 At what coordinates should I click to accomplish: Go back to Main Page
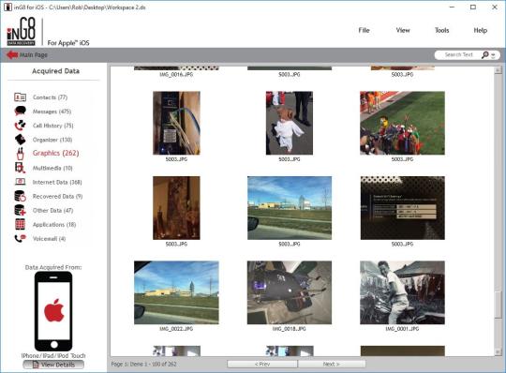coord(34,55)
